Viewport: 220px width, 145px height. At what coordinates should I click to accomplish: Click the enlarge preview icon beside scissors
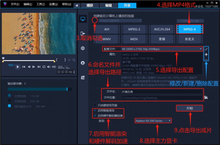pos(74,60)
